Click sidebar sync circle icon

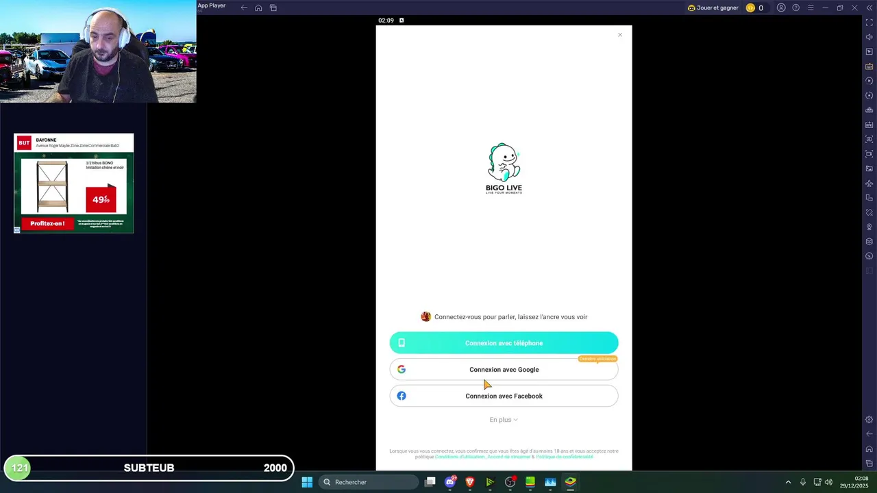(x=869, y=96)
